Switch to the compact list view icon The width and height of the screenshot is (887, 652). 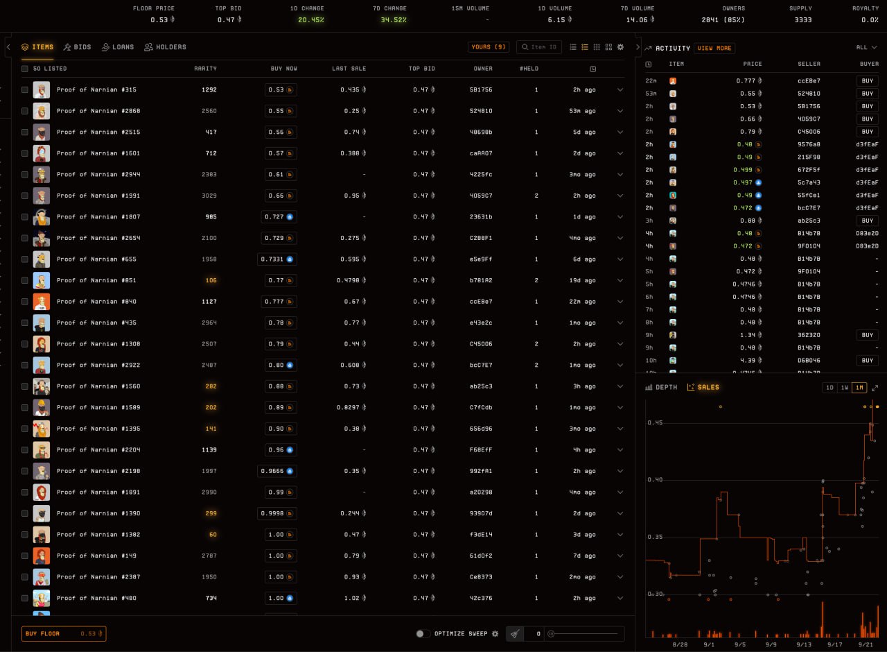(573, 47)
